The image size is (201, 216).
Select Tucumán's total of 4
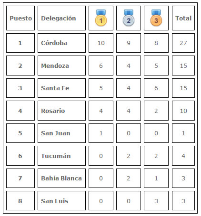tap(183, 156)
